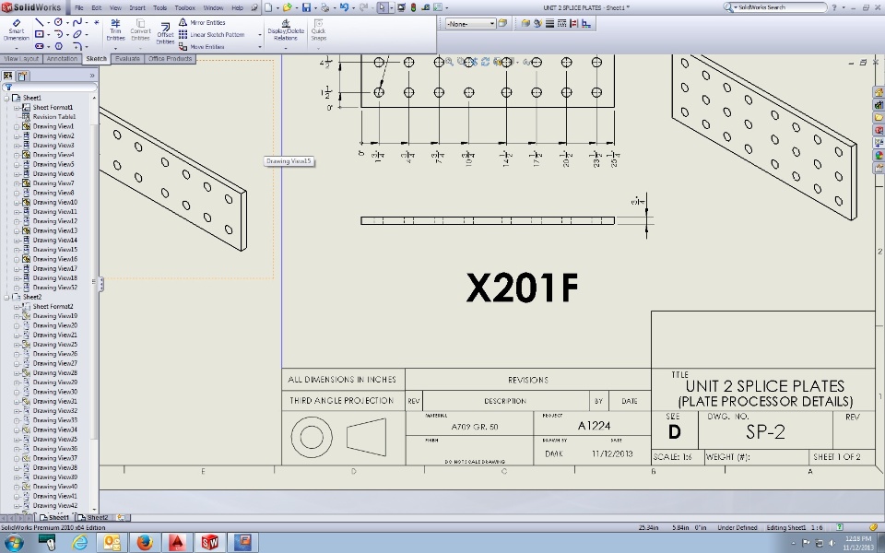The height and width of the screenshot is (553, 885).
Task: Expand the Drawing View15 node
Action: (17, 250)
